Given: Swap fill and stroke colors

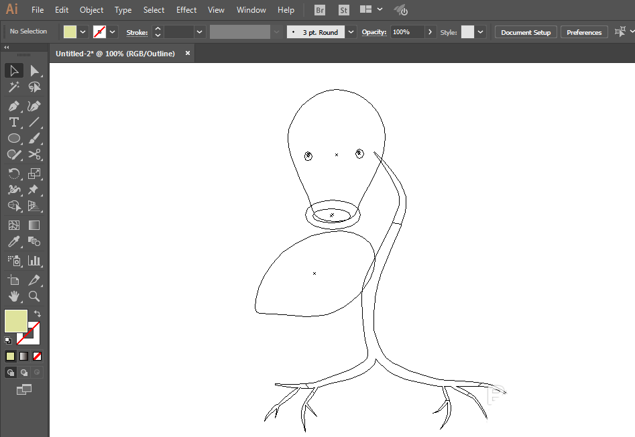Looking at the screenshot, I should tap(38, 314).
